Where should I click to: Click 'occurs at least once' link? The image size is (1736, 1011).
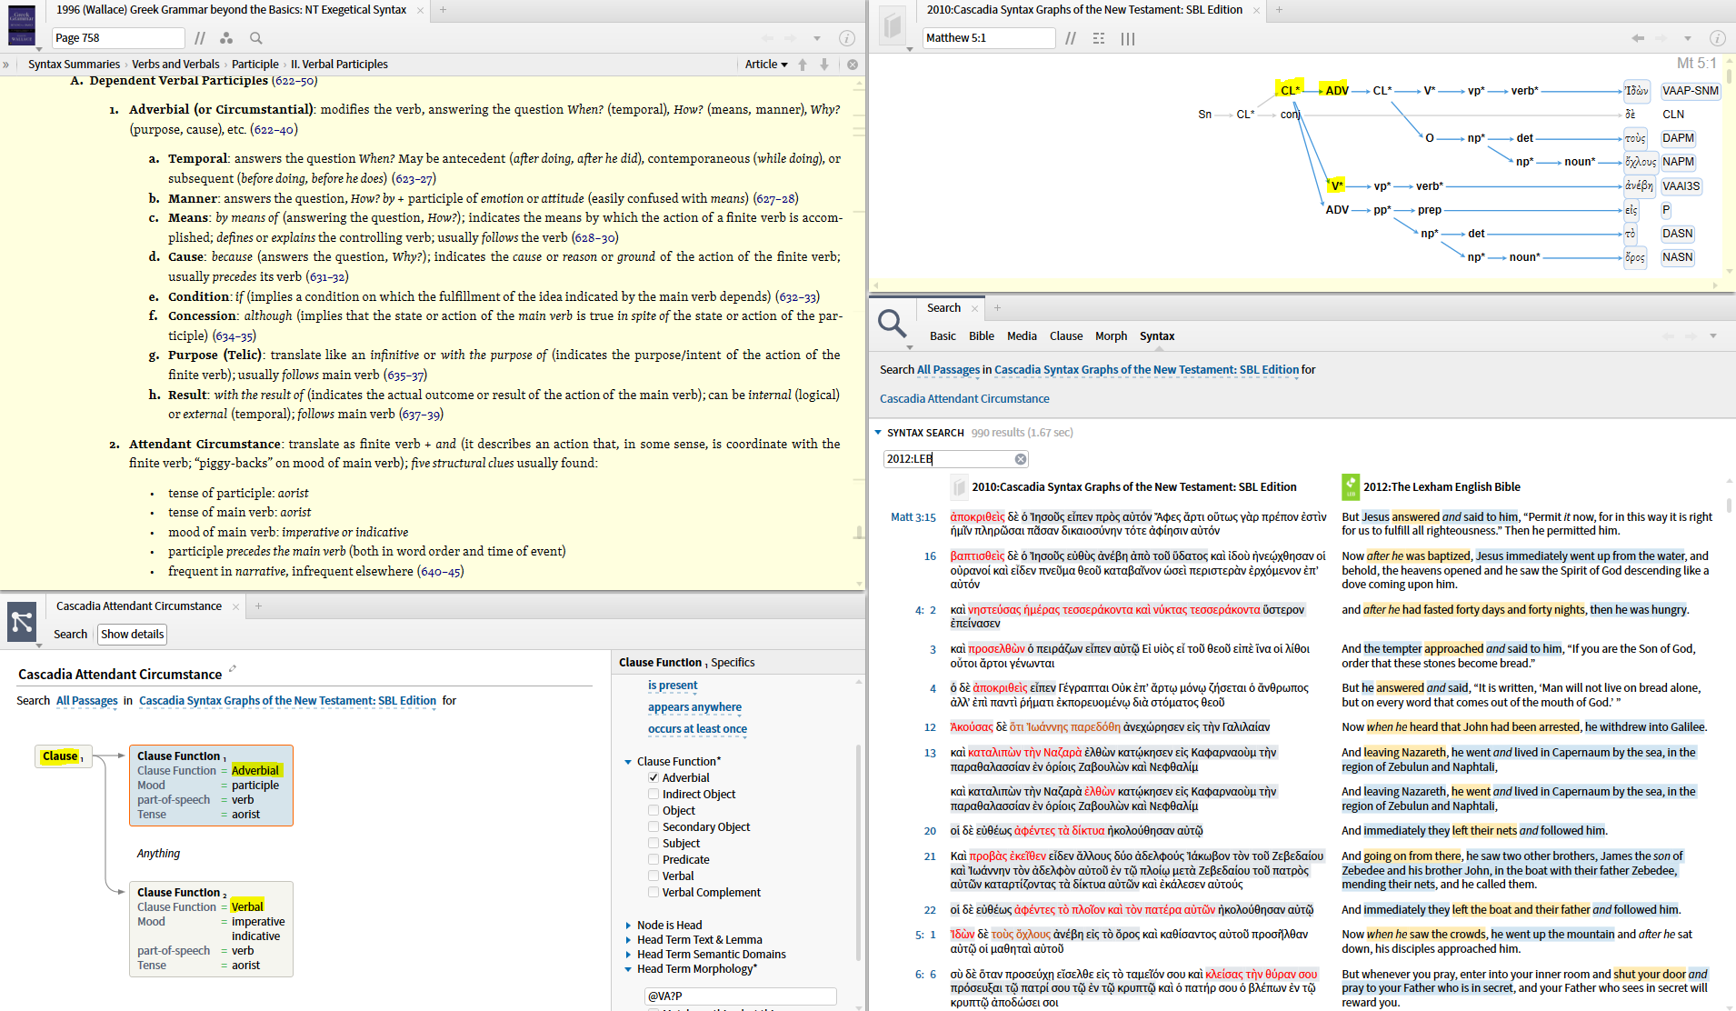click(x=697, y=729)
